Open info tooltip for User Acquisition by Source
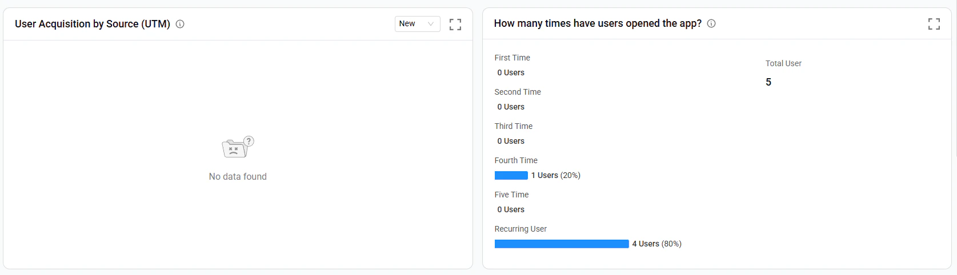957x275 pixels. tap(180, 24)
